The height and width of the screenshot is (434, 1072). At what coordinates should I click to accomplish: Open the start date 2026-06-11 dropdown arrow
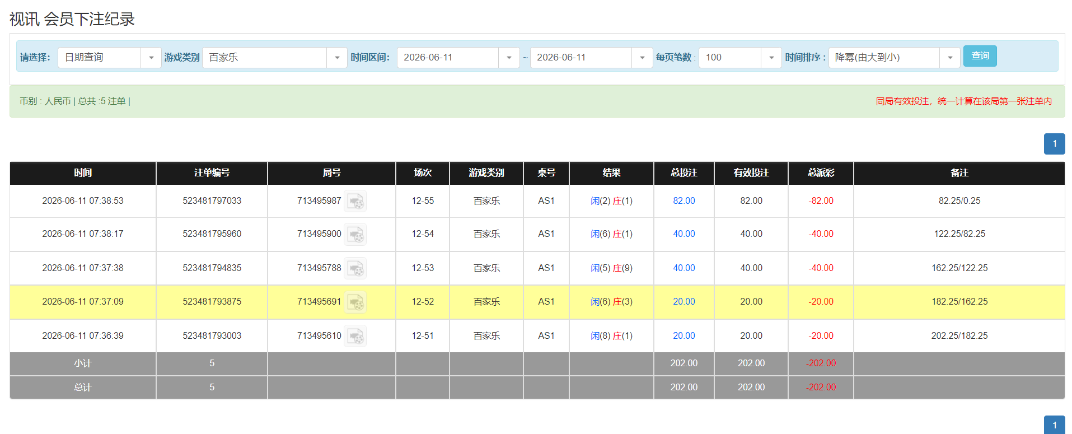pos(509,58)
